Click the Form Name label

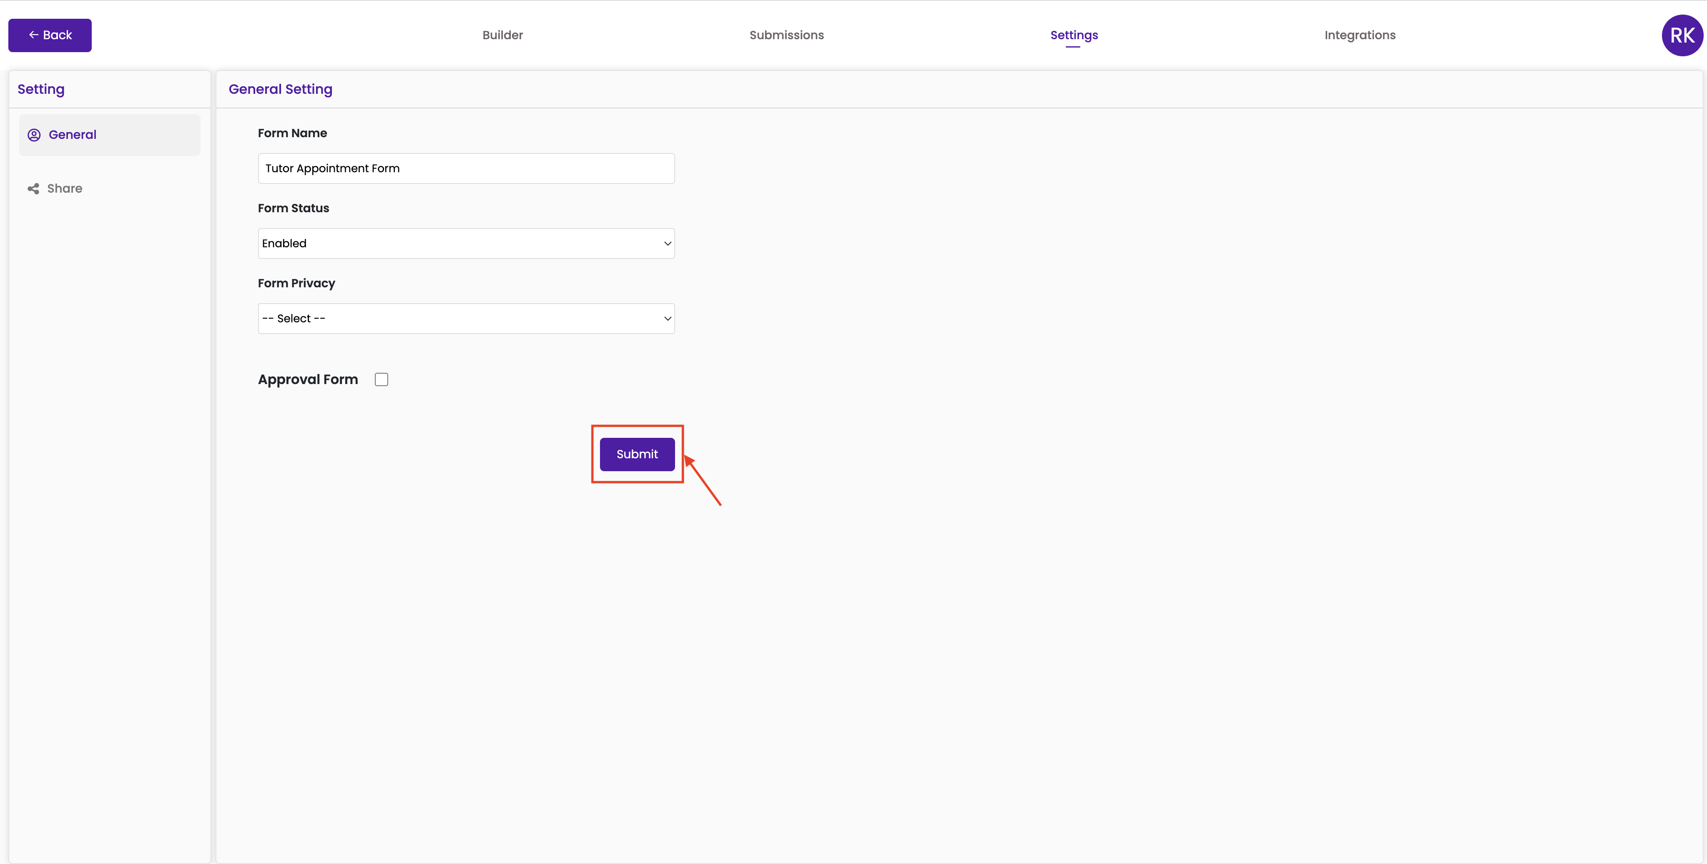coord(292,133)
